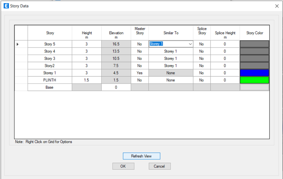Select the Base name cell

(x=50, y=87)
